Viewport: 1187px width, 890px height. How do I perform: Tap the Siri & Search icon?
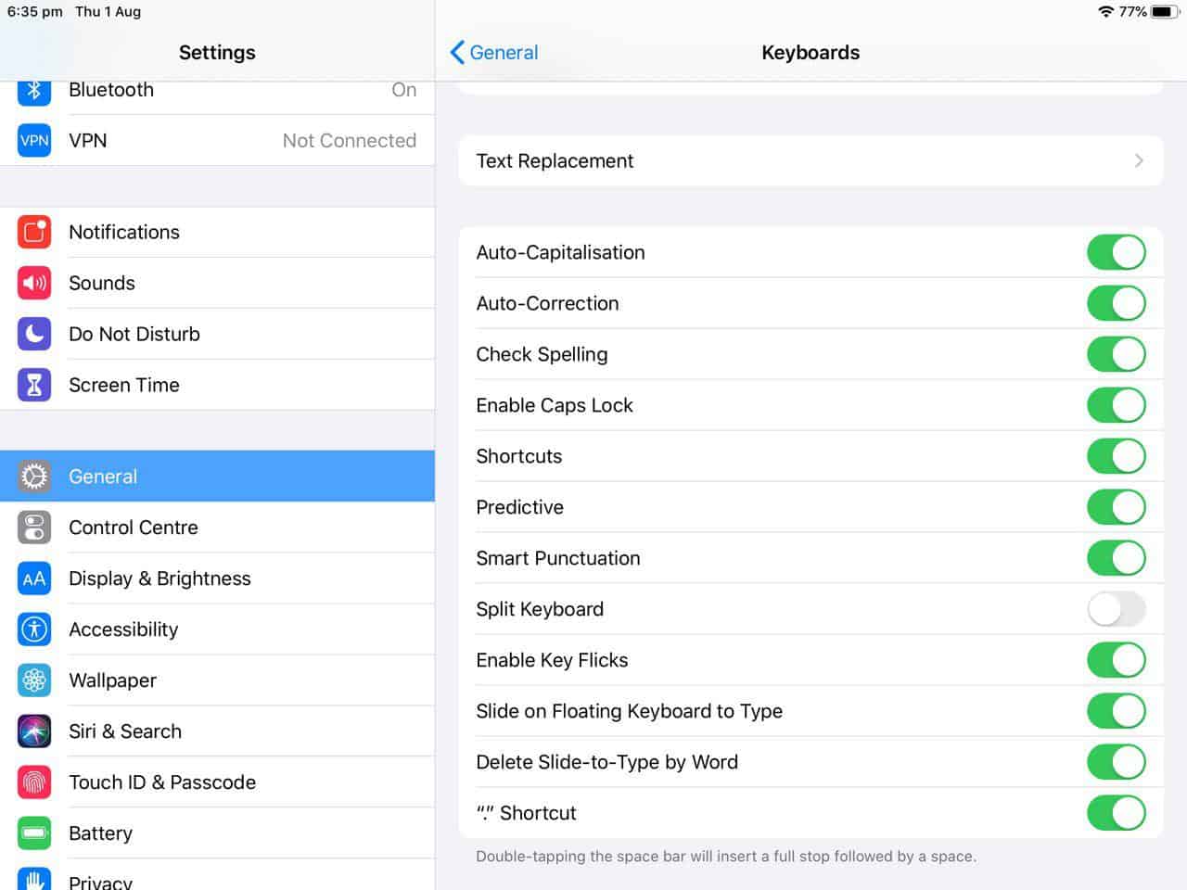point(34,731)
